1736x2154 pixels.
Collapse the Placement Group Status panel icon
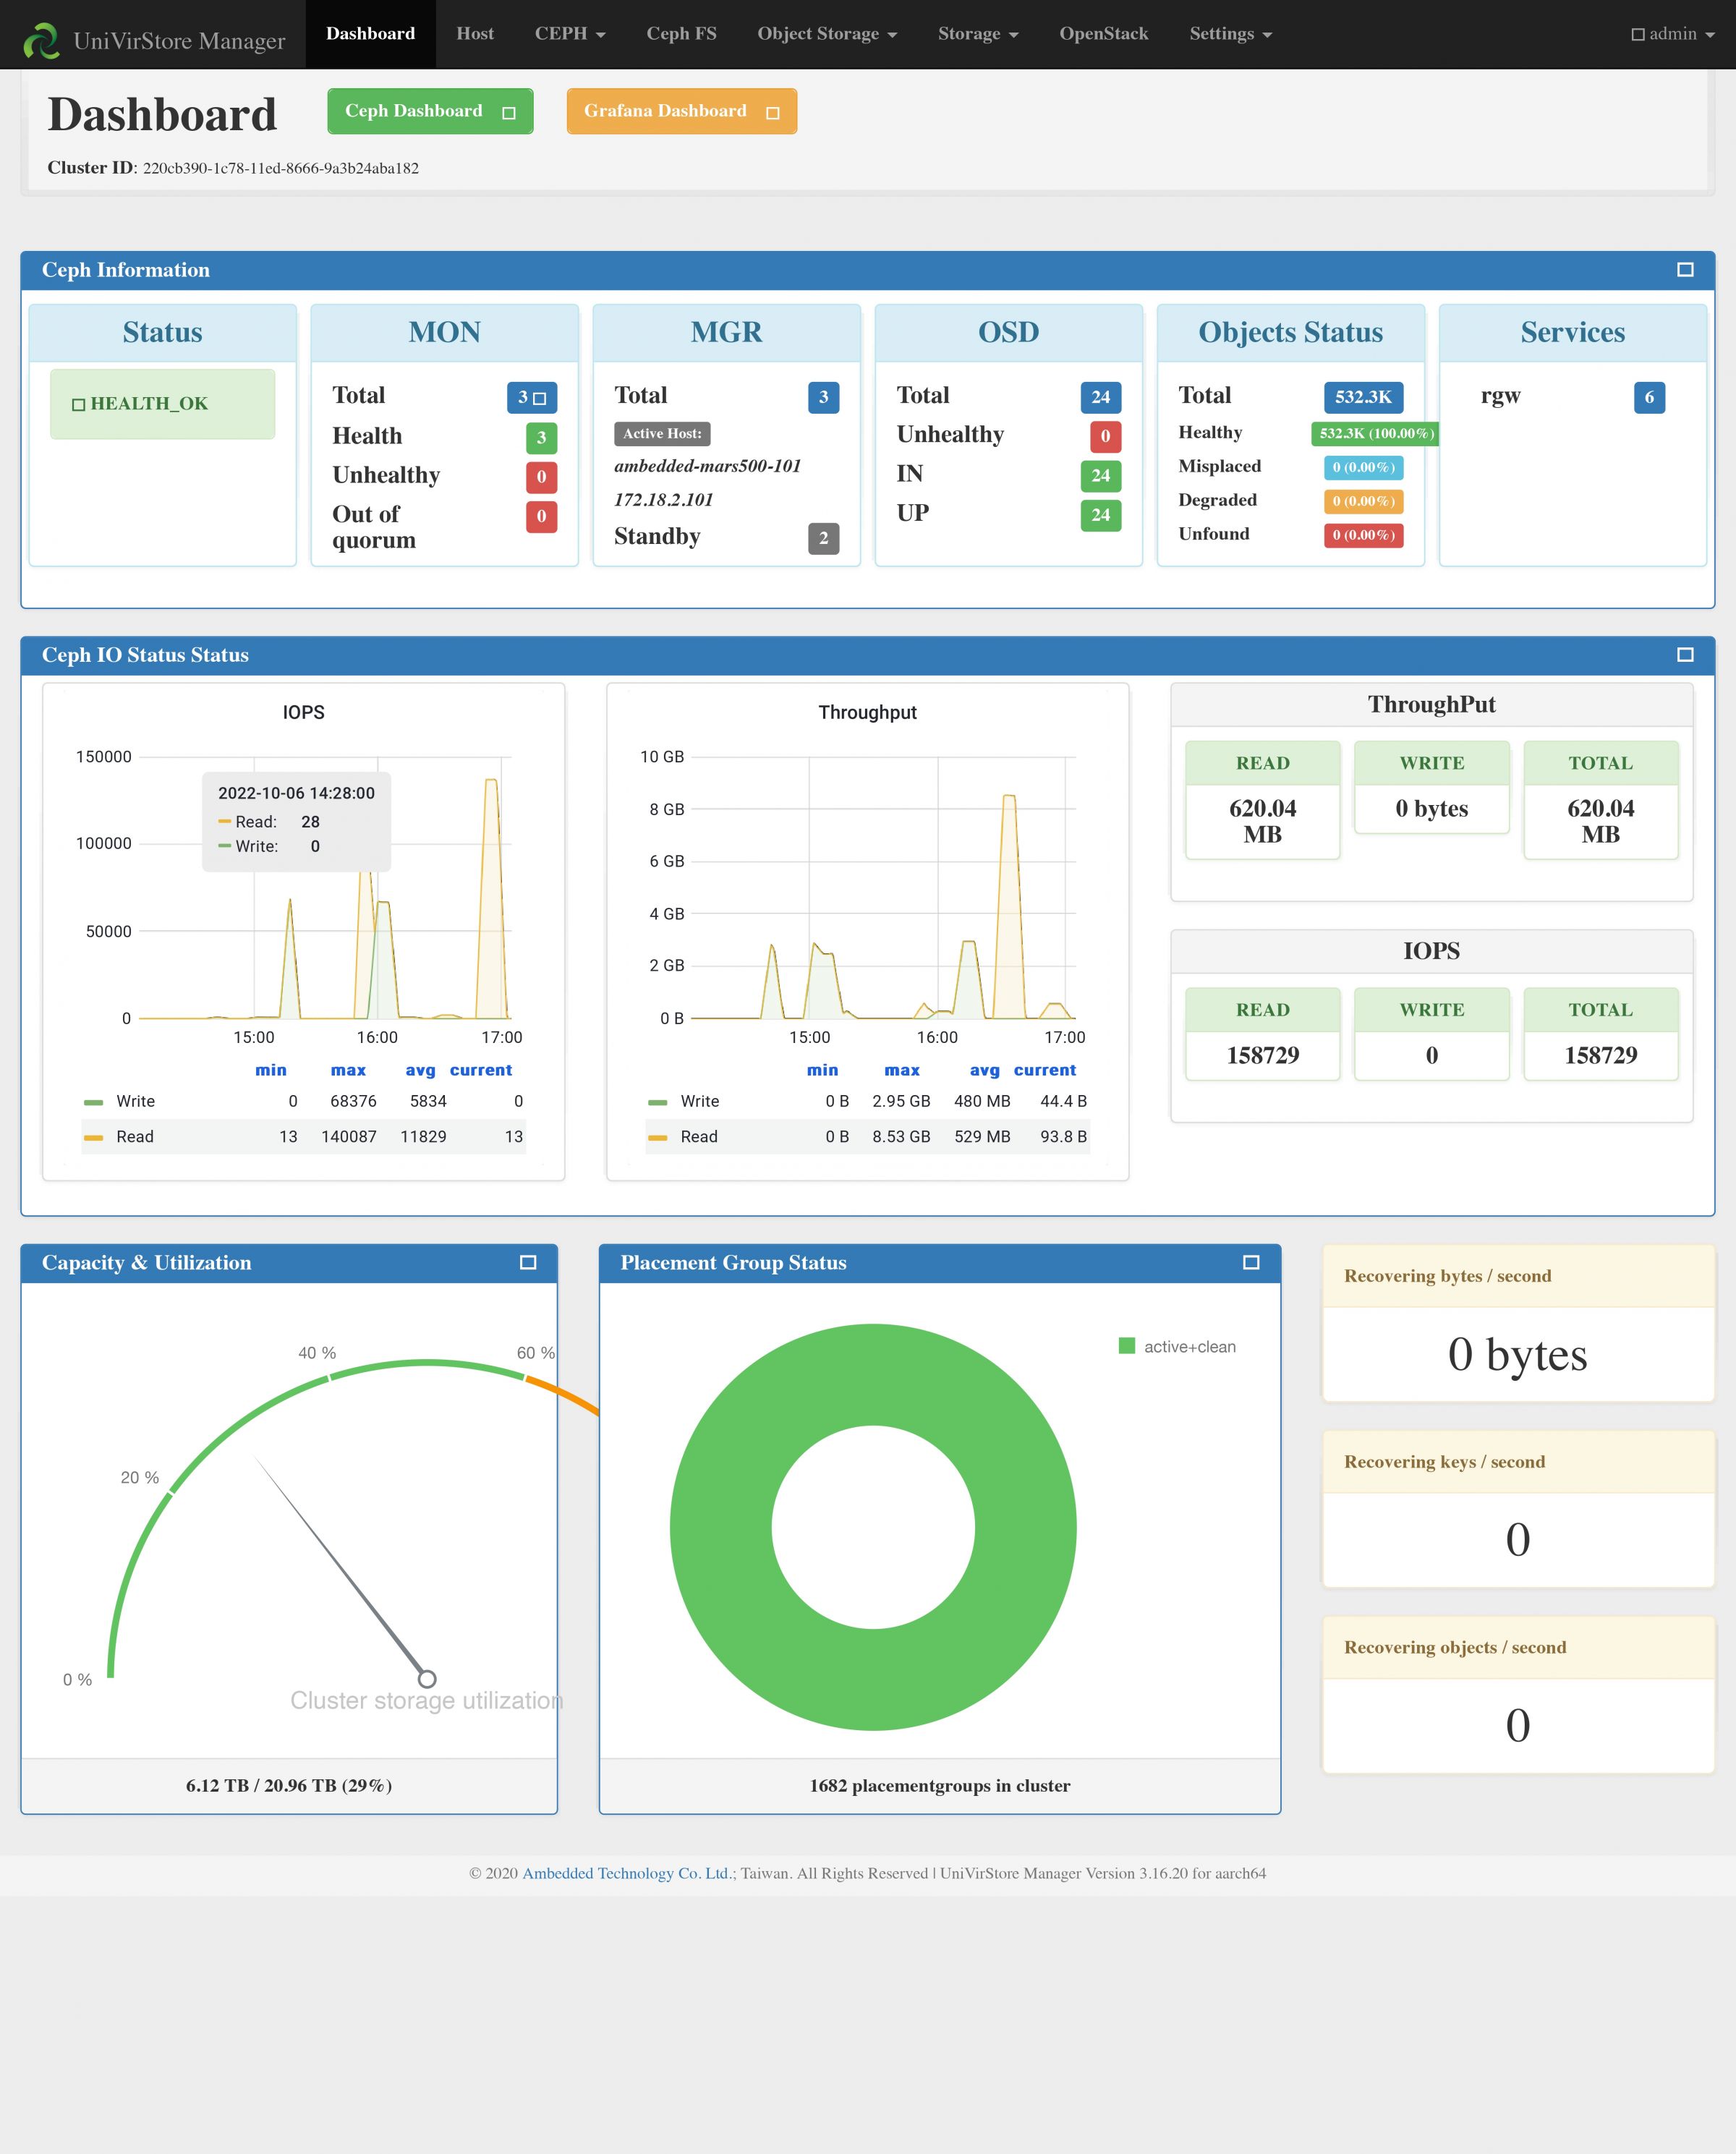pos(1250,1263)
